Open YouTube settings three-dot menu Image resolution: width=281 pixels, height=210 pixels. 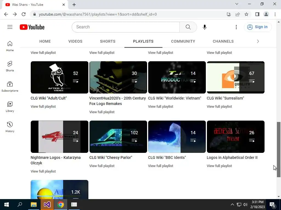[236, 27]
